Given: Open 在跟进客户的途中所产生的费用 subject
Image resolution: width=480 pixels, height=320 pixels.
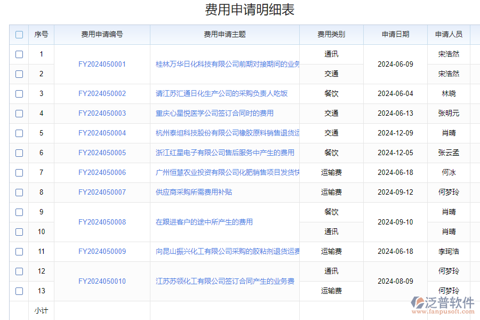Looking at the screenshot, I should point(204,222).
